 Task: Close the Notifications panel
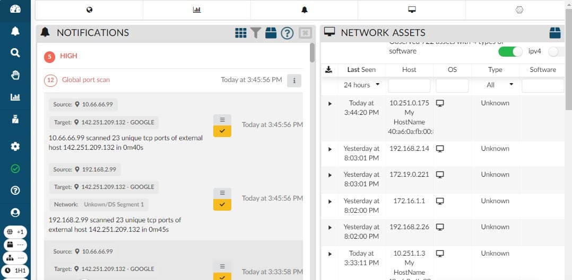pos(305,33)
